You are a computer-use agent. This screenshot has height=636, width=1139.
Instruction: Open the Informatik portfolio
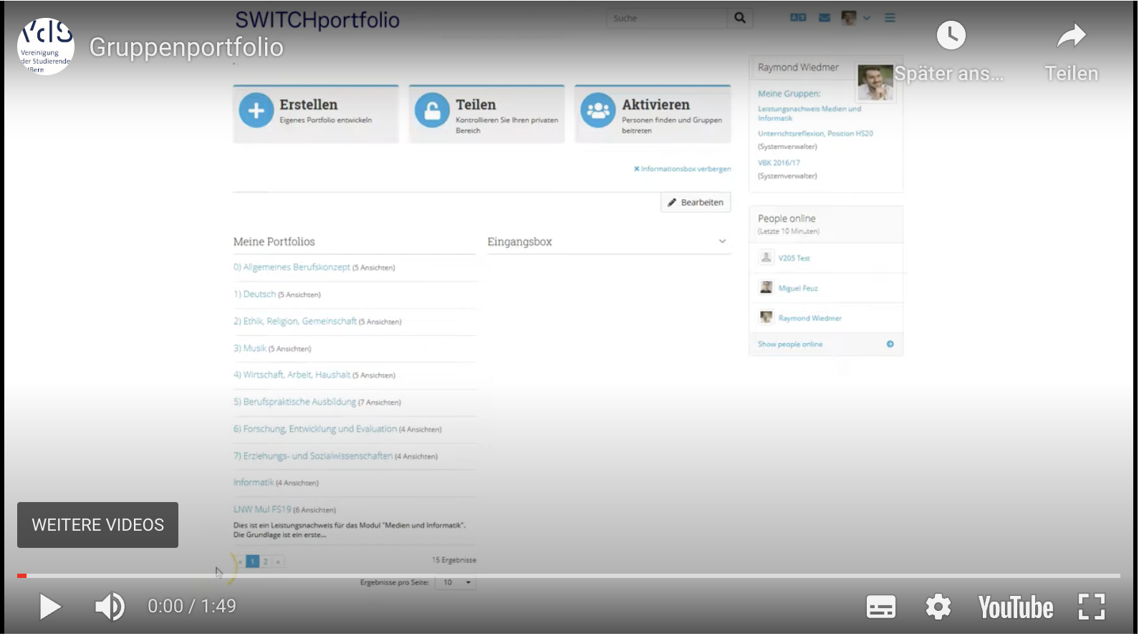click(x=254, y=483)
